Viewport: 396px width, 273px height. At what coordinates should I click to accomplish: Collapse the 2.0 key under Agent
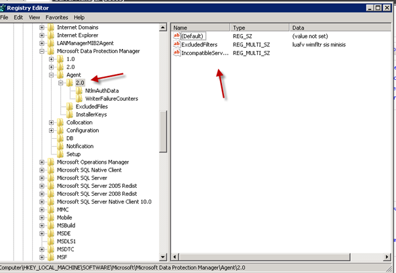[61, 83]
